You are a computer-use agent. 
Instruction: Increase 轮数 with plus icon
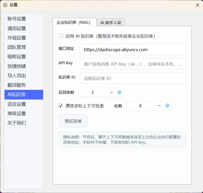pyautogui.click(x=167, y=106)
